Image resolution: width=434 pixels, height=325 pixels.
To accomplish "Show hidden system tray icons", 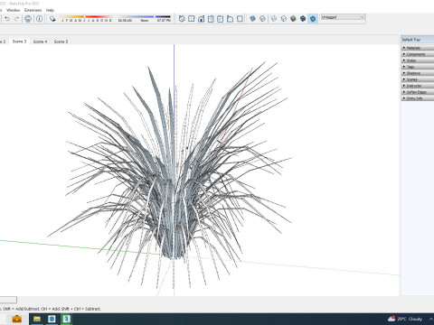I will 431,319.
